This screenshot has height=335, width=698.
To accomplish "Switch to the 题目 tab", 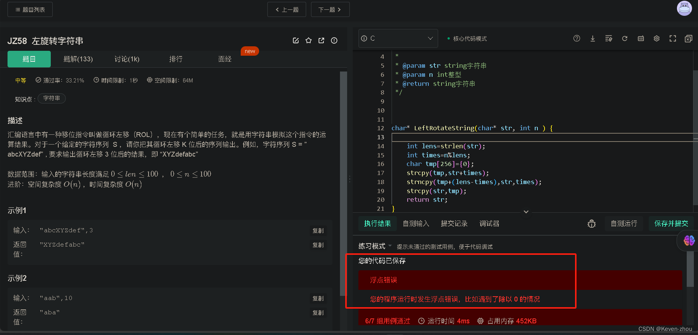I will pyautogui.click(x=29, y=59).
